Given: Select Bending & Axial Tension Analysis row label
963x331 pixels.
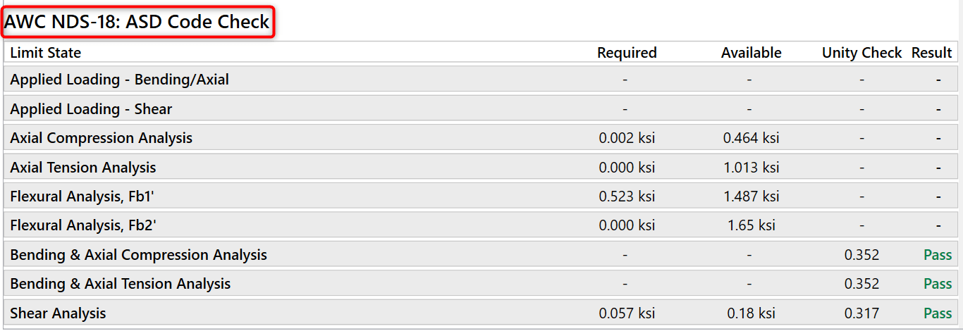Looking at the screenshot, I should pyautogui.click(x=120, y=284).
